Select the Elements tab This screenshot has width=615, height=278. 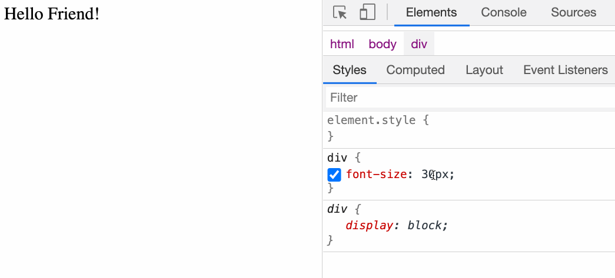[431, 12]
